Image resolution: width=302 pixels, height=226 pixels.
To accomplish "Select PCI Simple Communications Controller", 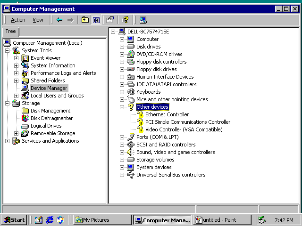I will point(188,122).
